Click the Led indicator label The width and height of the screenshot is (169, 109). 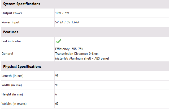tap(11, 41)
